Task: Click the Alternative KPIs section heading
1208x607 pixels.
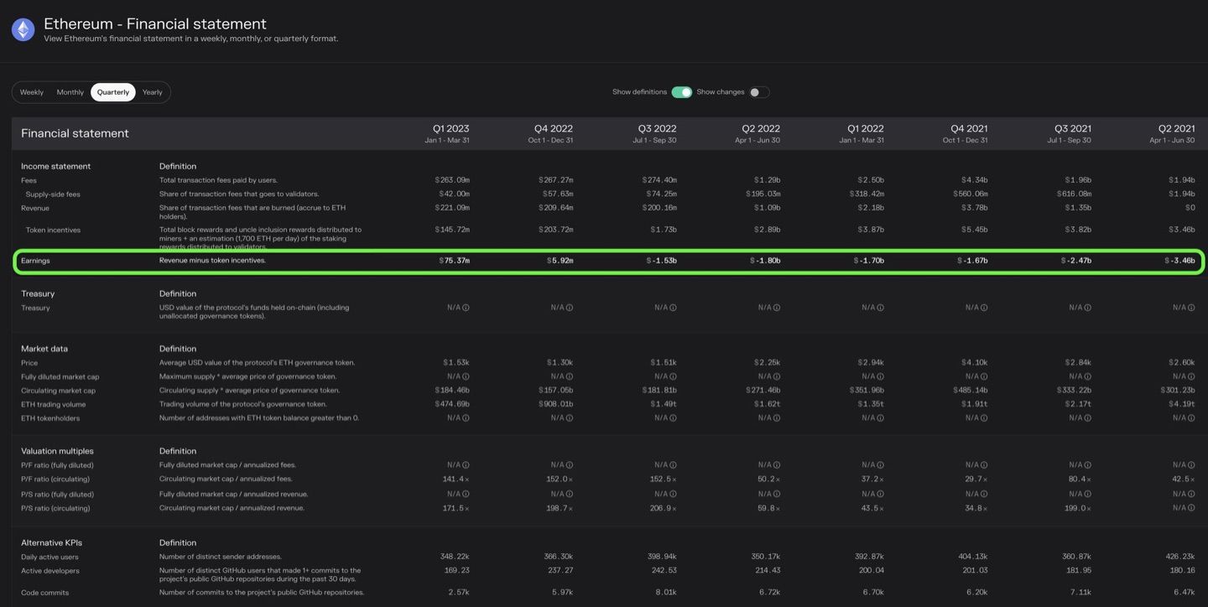Action: pos(51,543)
